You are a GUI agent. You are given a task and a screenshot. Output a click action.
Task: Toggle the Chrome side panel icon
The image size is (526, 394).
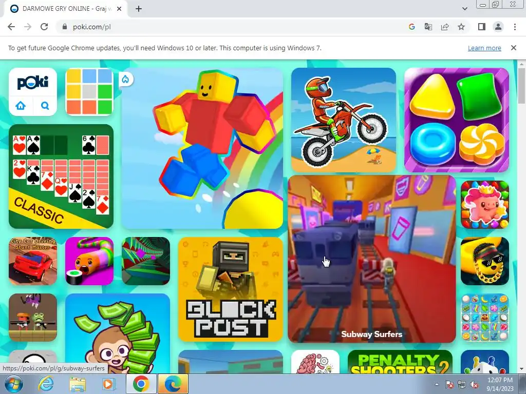(x=482, y=27)
